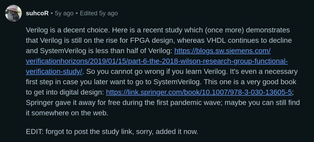Click "Verilog is a decent choice" sentence
Screen dimensions: 314x142
point(68,30)
